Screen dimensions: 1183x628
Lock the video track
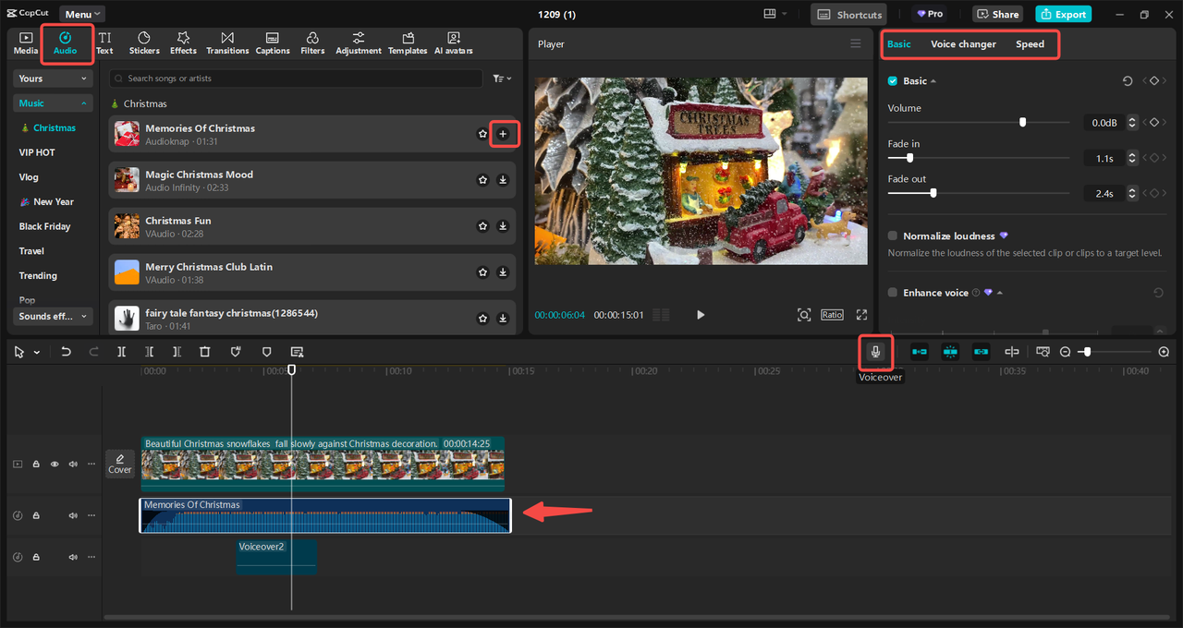36,465
